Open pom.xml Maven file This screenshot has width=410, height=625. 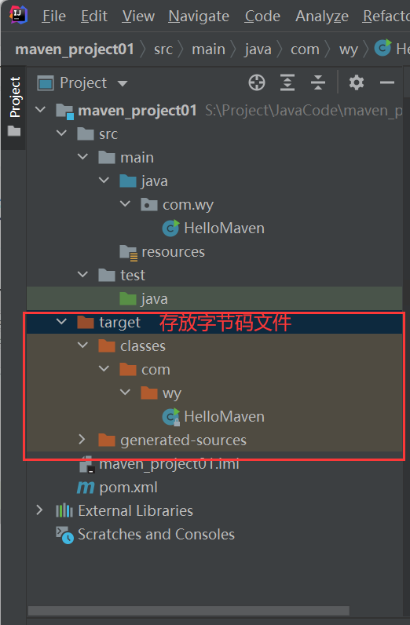tap(117, 488)
